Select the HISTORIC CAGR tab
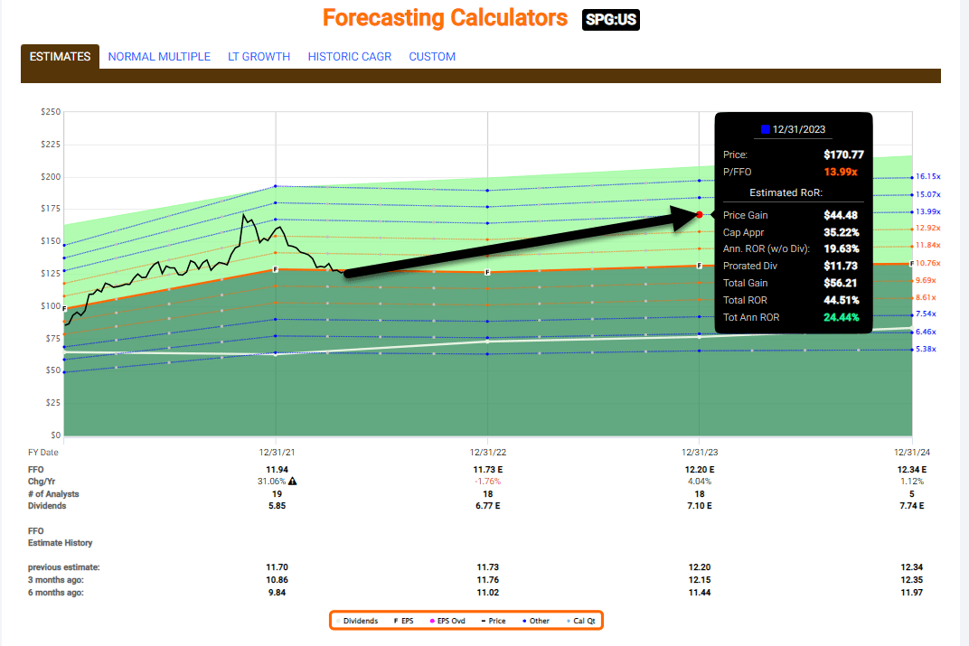 (350, 56)
